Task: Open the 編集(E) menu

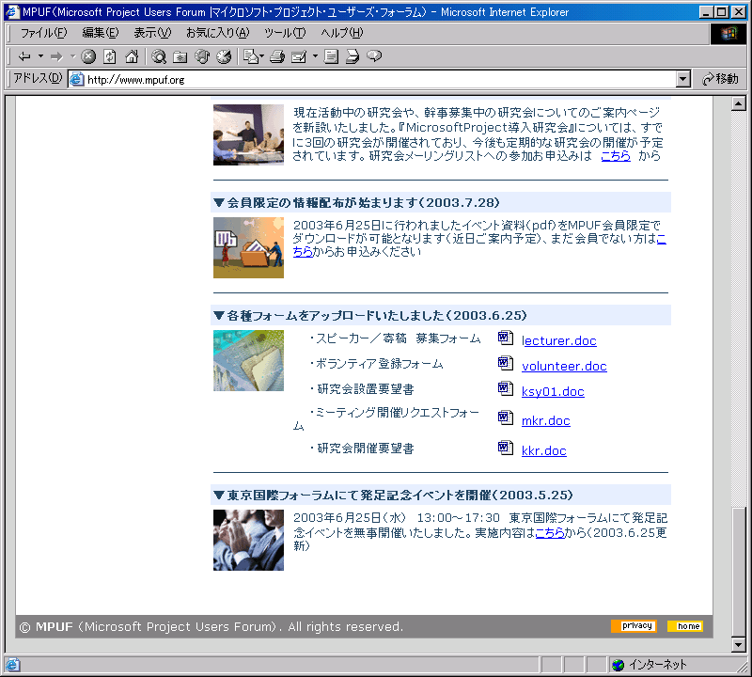Action: click(101, 33)
